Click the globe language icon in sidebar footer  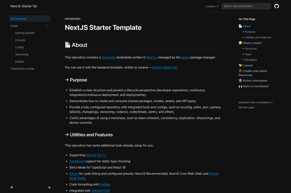12,187
